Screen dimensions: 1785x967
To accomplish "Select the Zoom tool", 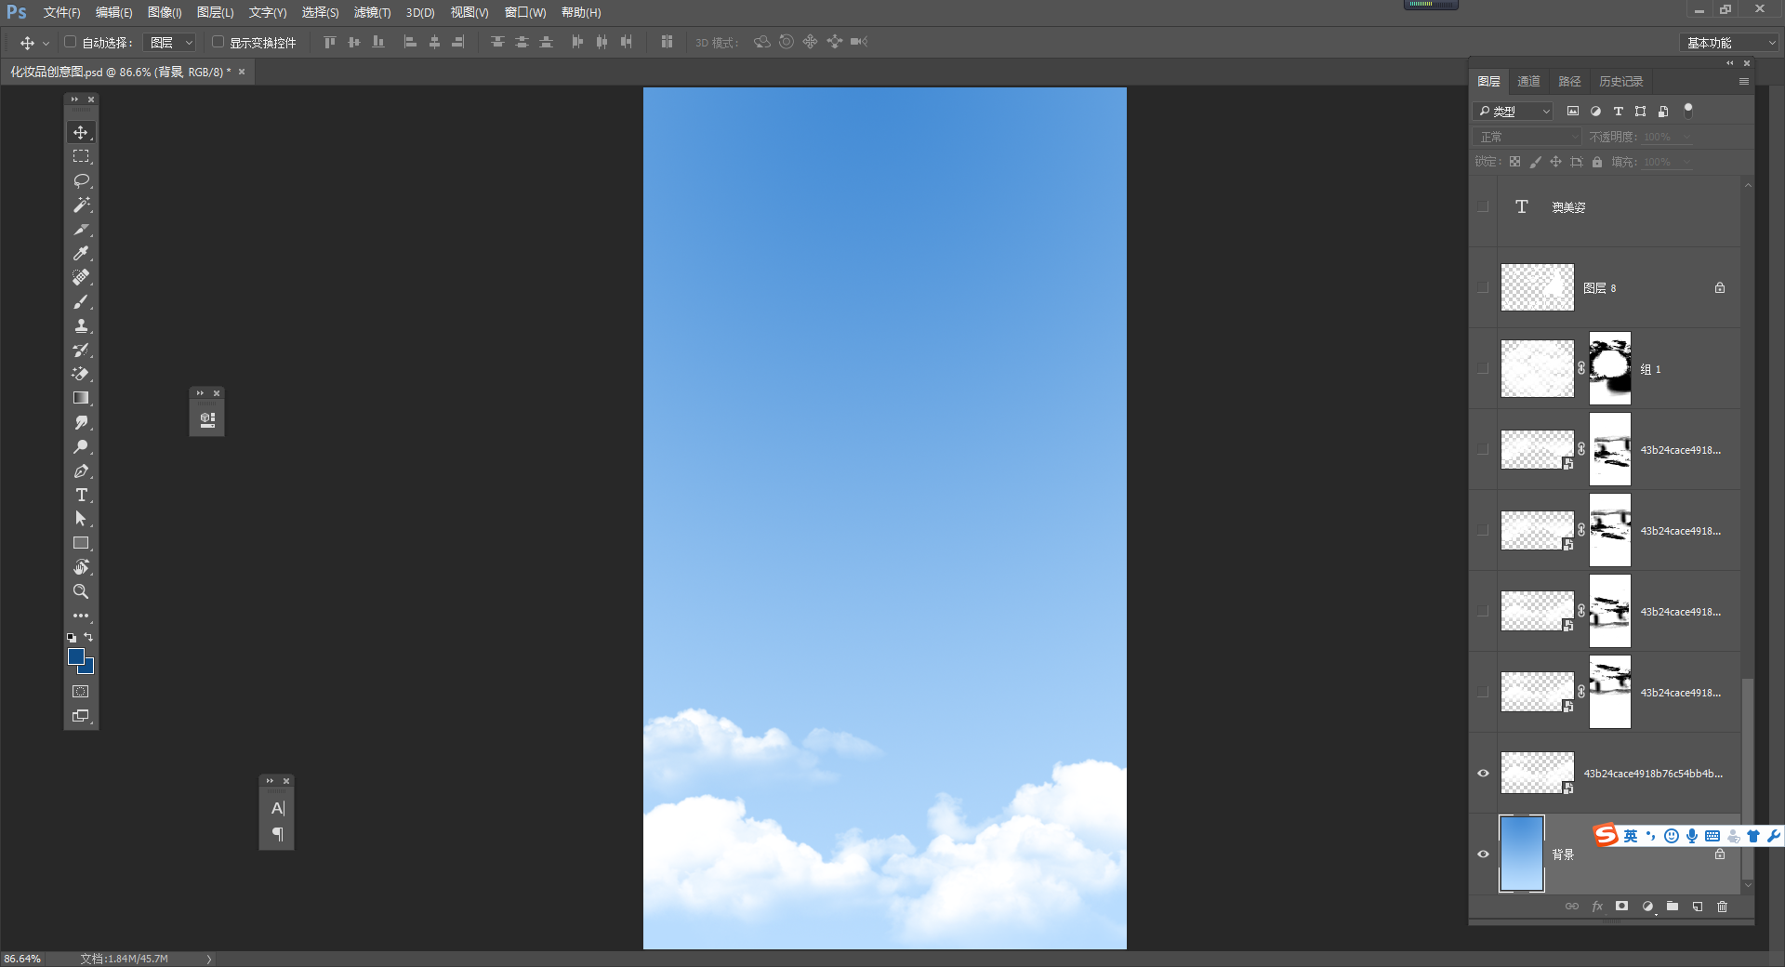I will [x=81, y=591].
